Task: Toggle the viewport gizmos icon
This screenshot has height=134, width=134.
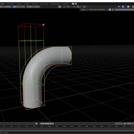Action: tap(123, 7)
